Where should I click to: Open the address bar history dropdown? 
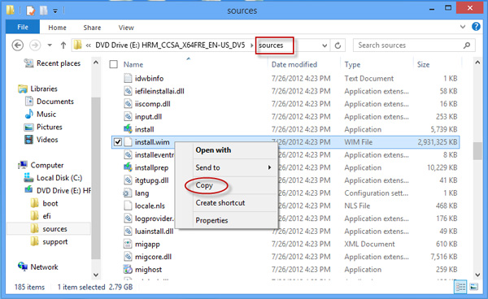tap(325, 45)
